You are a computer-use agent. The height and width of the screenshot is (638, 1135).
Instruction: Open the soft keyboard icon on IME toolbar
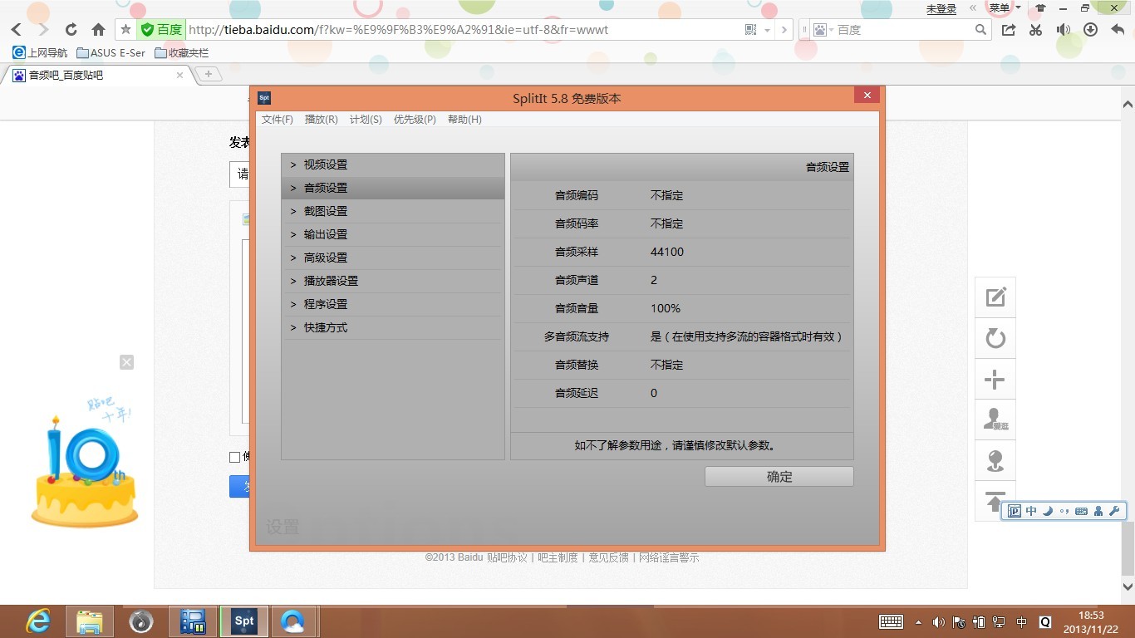pos(1081,512)
